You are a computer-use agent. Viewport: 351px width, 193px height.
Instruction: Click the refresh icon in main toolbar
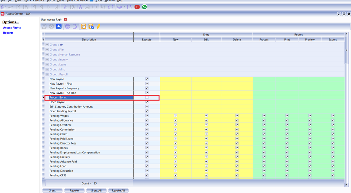(111, 7)
